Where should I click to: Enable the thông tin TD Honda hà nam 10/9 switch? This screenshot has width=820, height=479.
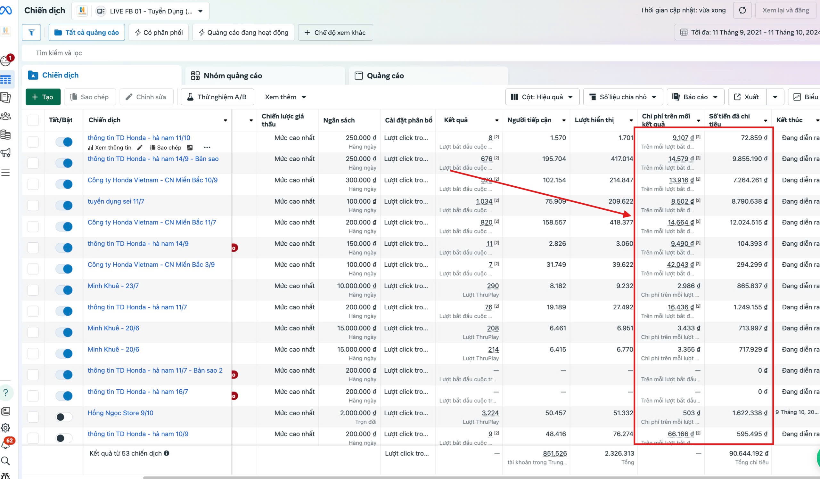(x=64, y=438)
